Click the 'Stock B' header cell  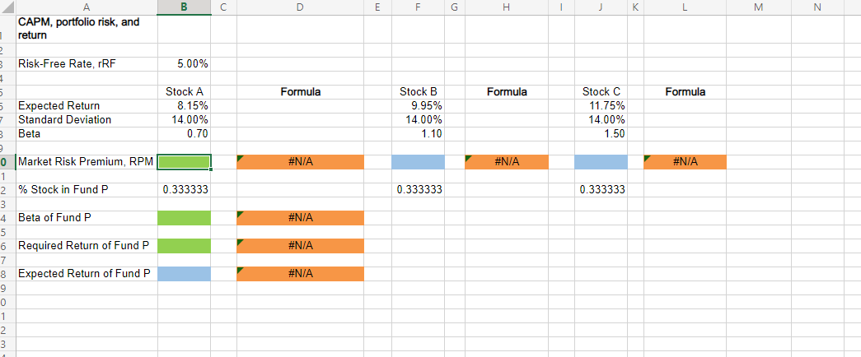[x=418, y=92]
